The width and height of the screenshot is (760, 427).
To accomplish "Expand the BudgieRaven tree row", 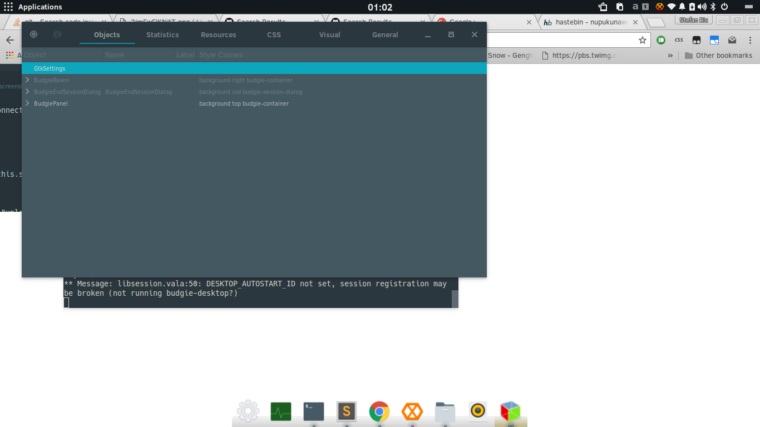I will pyautogui.click(x=27, y=80).
